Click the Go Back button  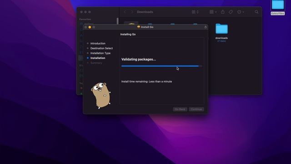click(x=180, y=109)
